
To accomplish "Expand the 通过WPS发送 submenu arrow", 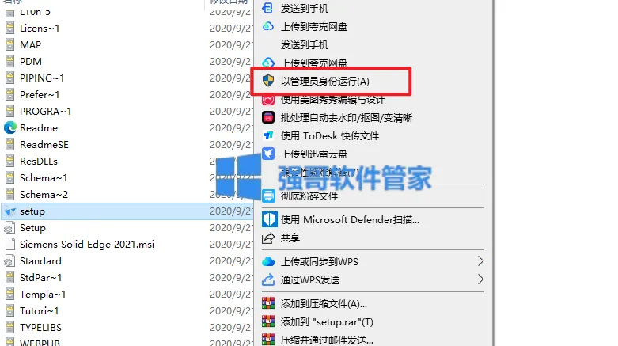I will click(480, 279).
